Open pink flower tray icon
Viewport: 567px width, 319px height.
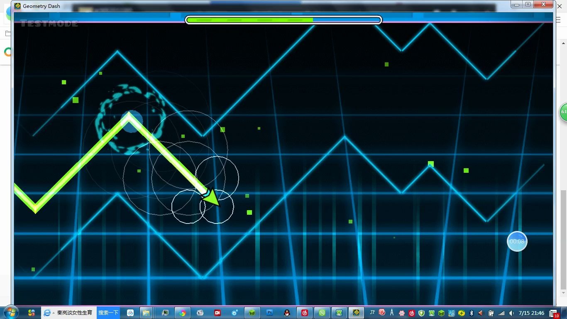point(402,313)
